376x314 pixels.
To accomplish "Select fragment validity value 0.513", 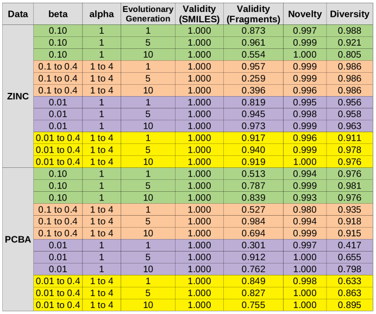I will (253, 174).
